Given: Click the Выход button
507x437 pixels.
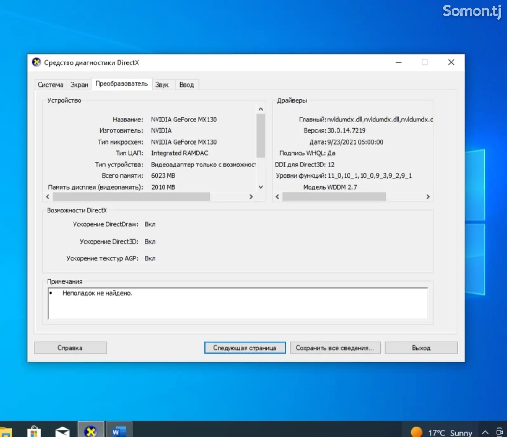Looking at the screenshot, I should (x=421, y=348).
